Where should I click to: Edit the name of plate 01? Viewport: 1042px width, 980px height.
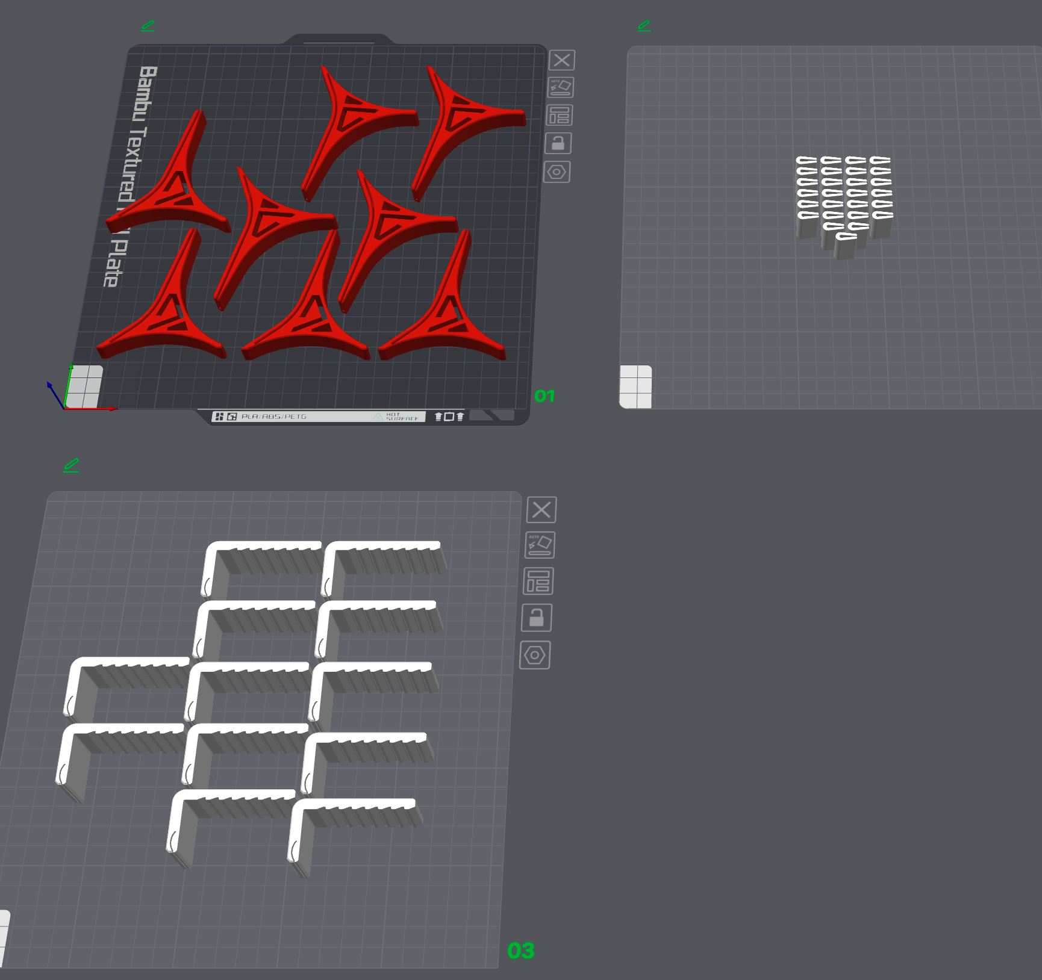point(148,26)
